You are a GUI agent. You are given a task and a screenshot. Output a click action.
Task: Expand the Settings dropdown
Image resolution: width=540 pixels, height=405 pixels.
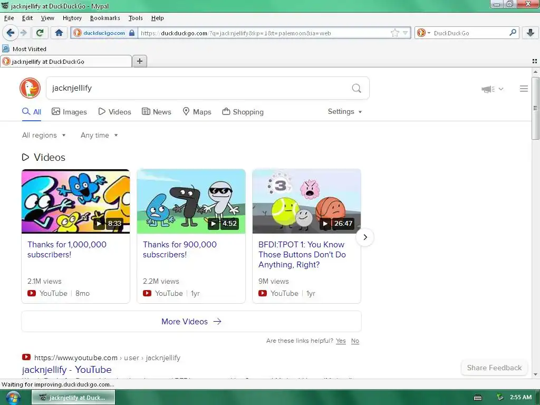click(345, 112)
